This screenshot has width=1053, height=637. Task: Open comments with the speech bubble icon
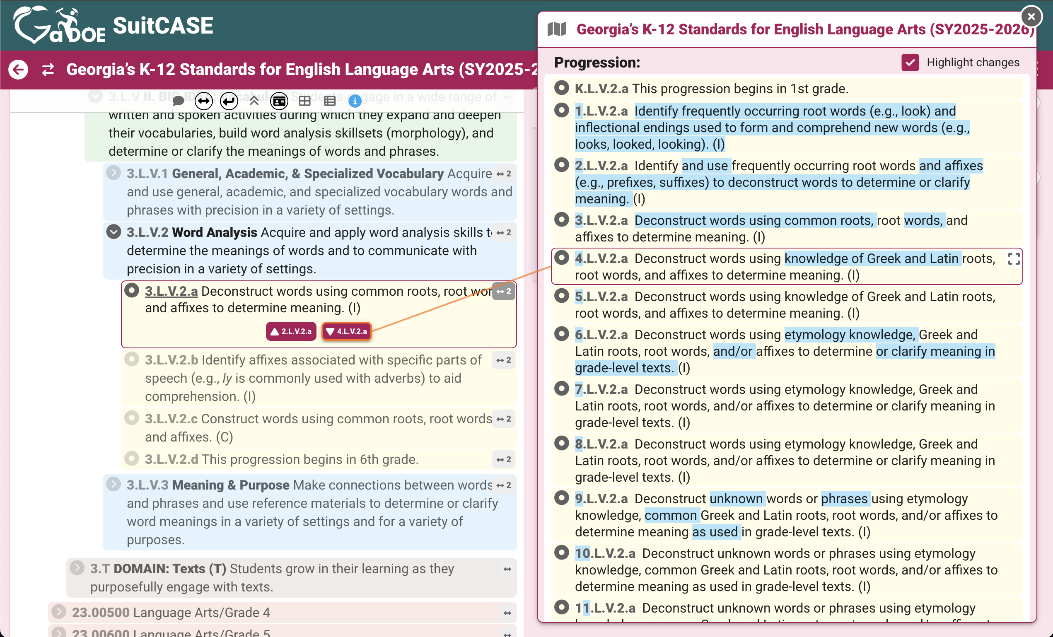pyautogui.click(x=178, y=101)
